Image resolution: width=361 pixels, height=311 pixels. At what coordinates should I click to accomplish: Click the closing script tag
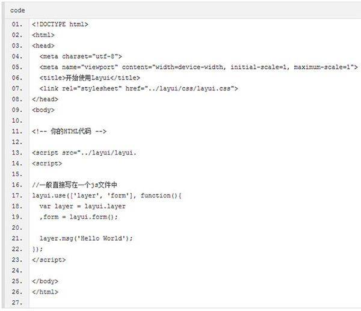(49, 259)
